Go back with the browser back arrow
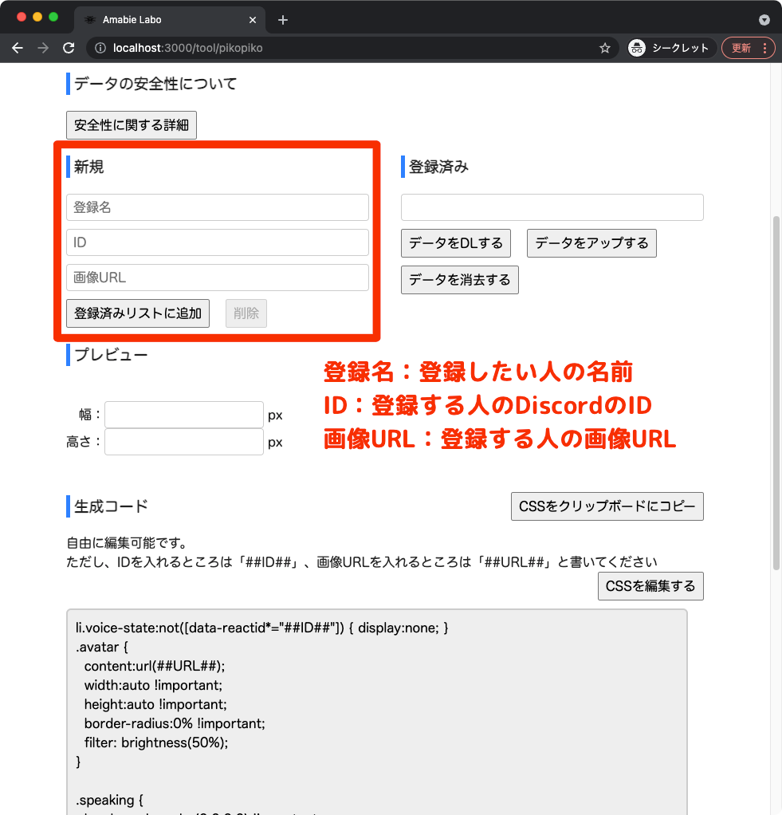The height and width of the screenshot is (815, 782). [18, 49]
